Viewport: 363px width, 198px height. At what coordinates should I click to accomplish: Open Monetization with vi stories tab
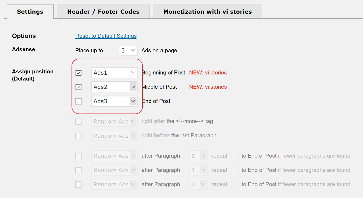tap(207, 12)
